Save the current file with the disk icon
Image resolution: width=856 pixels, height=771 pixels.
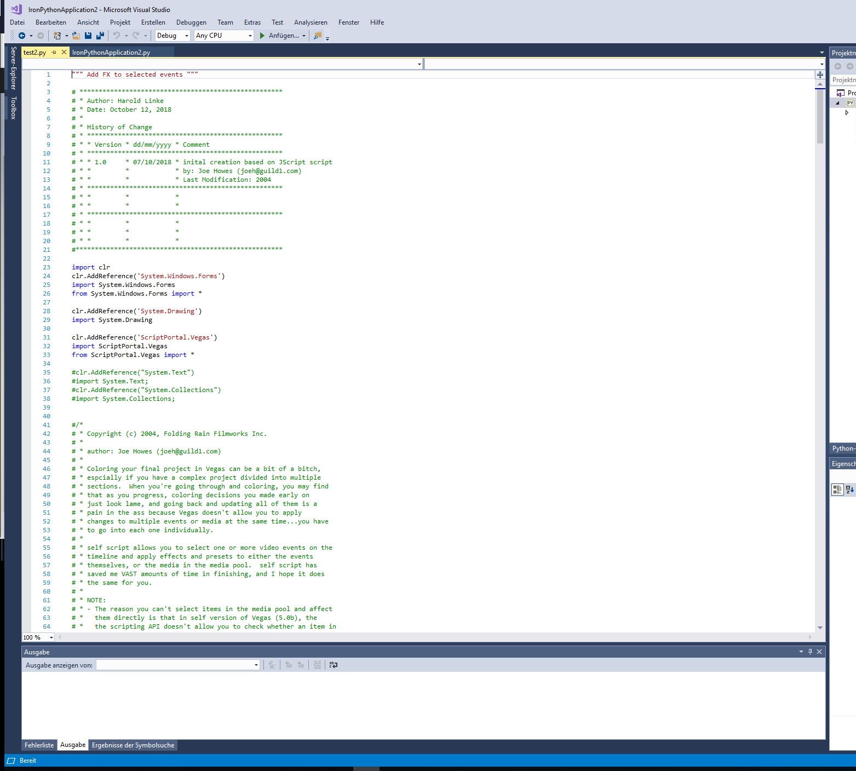88,36
